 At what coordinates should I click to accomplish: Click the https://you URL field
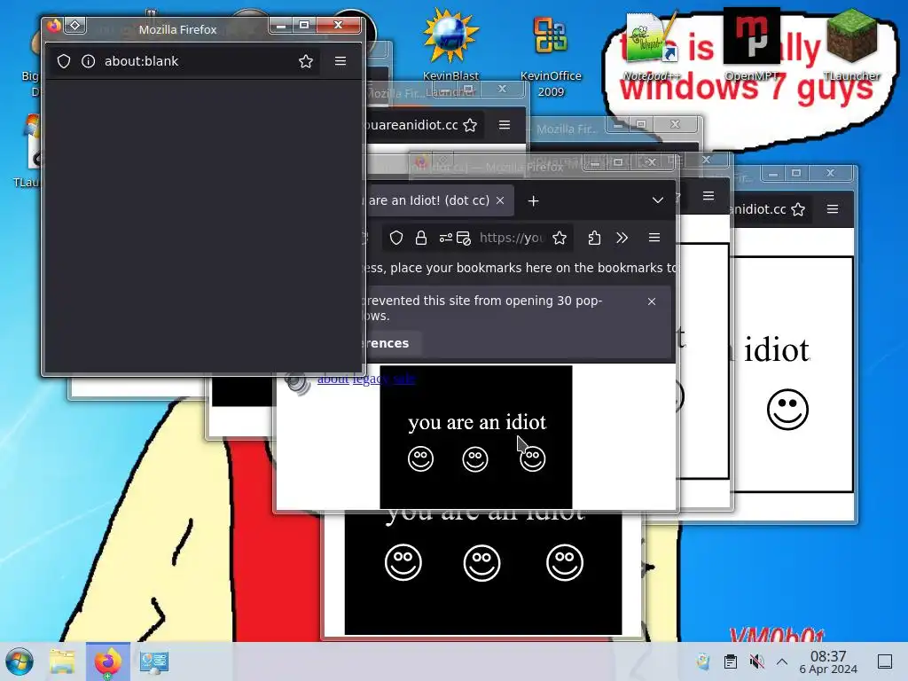click(512, 238)
